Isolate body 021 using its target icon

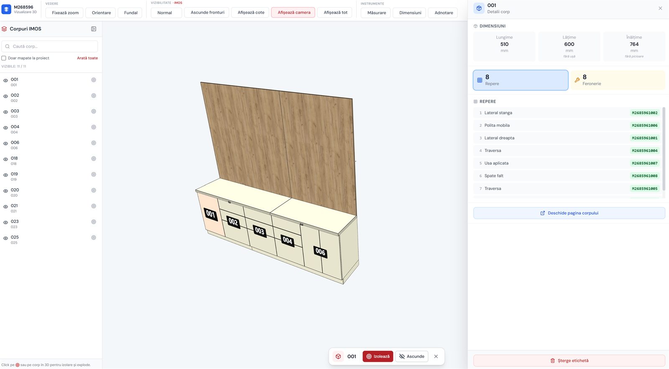(x=94, y=206)
